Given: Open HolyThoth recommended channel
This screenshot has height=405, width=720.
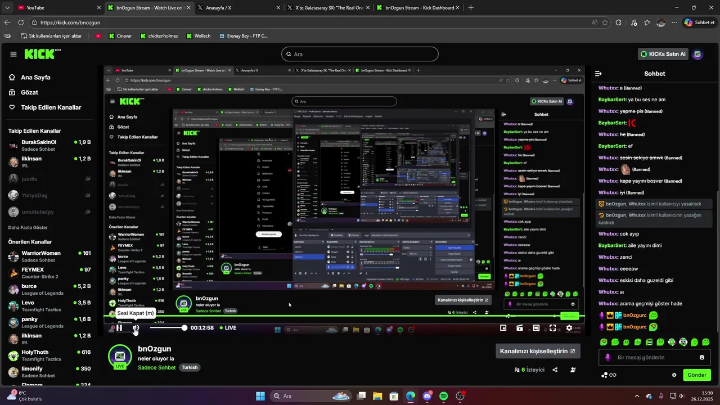Looking at the screenshot, I should pyautogui.click(x=49, y=355).
